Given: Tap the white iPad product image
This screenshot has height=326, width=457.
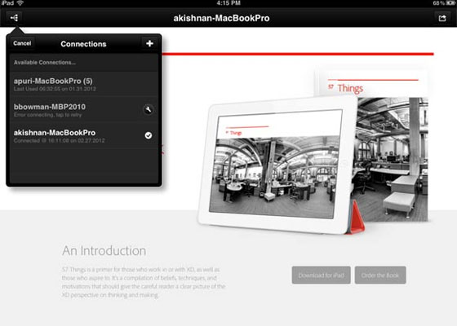Looking at the screenshot, I should pyautogui.click(x=277, y=165).
